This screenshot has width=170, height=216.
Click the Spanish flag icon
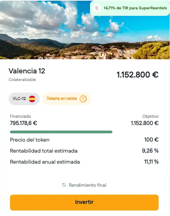[32, 99]
